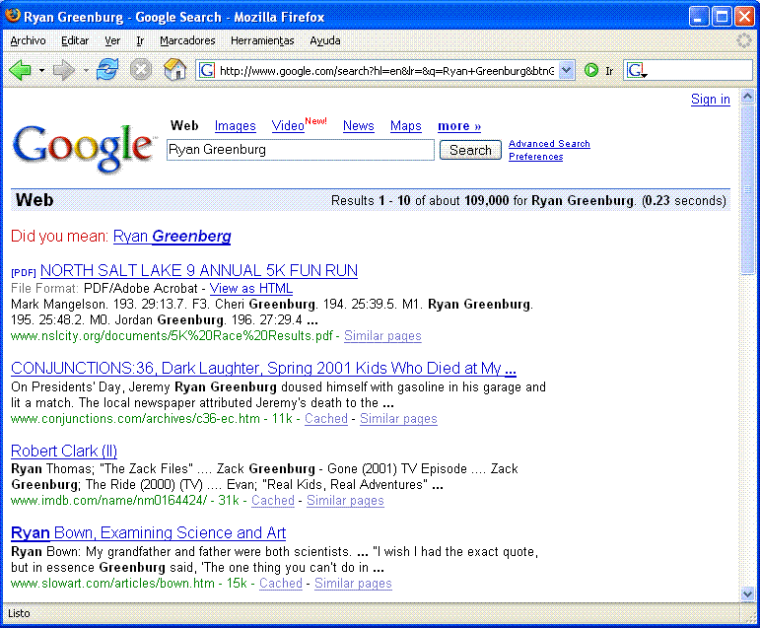Click the scrollbar up arrow
760x628 pixels.
[747, 96]
